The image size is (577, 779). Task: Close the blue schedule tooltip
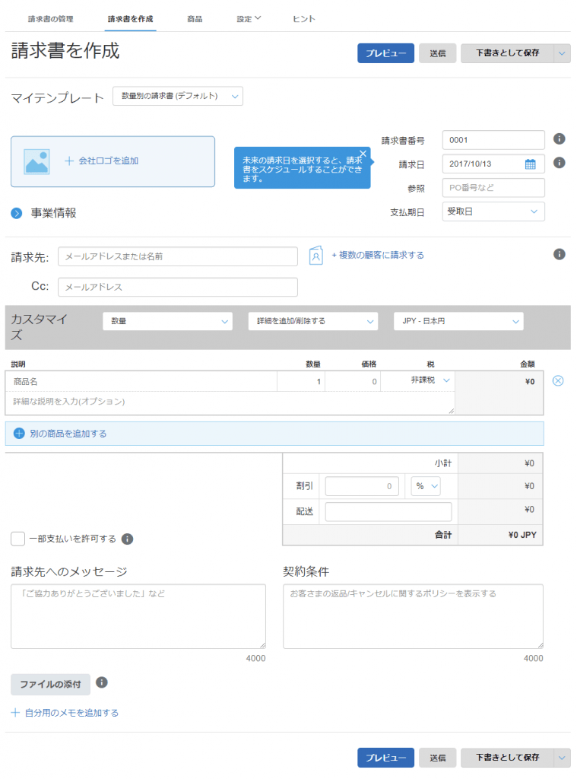(363, 154)
